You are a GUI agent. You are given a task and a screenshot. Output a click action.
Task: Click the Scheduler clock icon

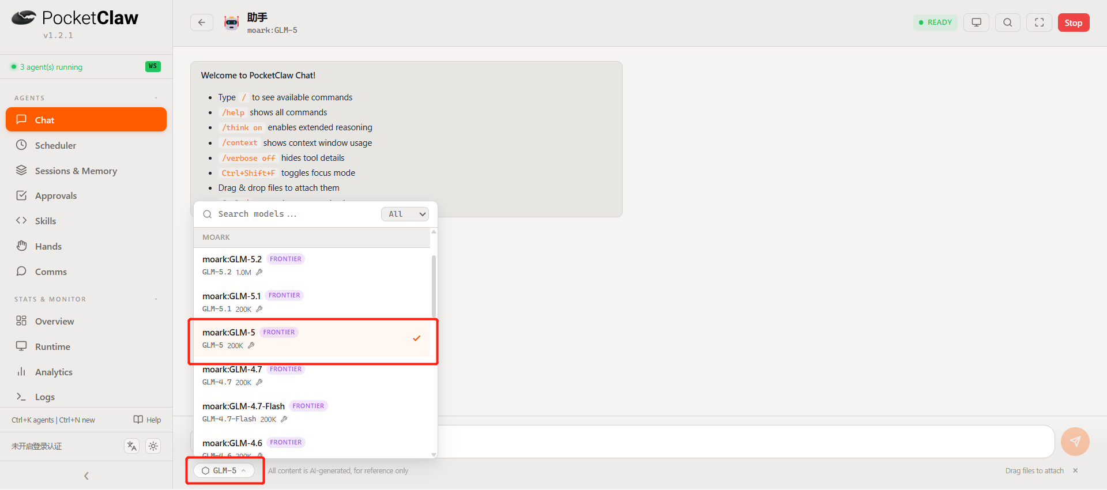click(21, 145)
